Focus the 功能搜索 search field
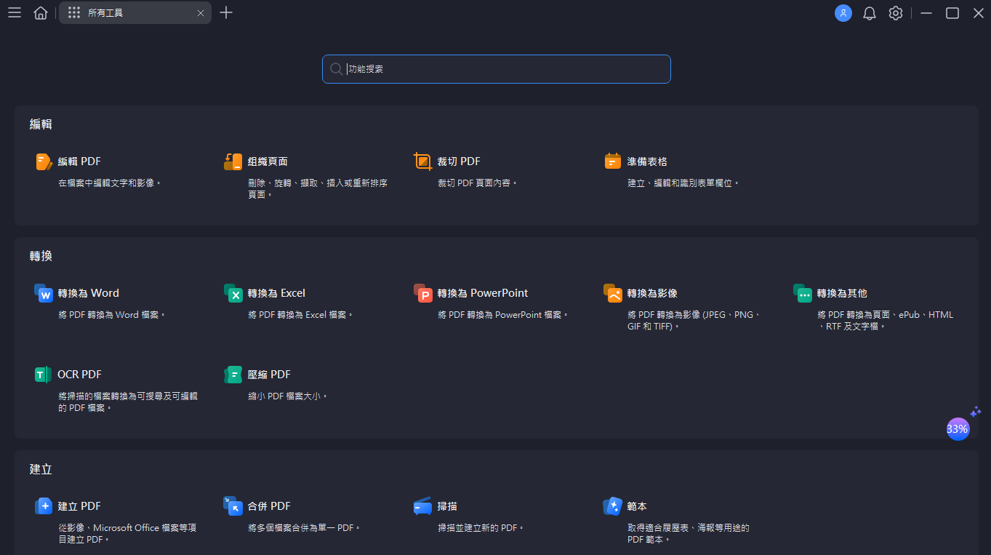The height and width of the screenshot is (555, 991). coord(497,69)
